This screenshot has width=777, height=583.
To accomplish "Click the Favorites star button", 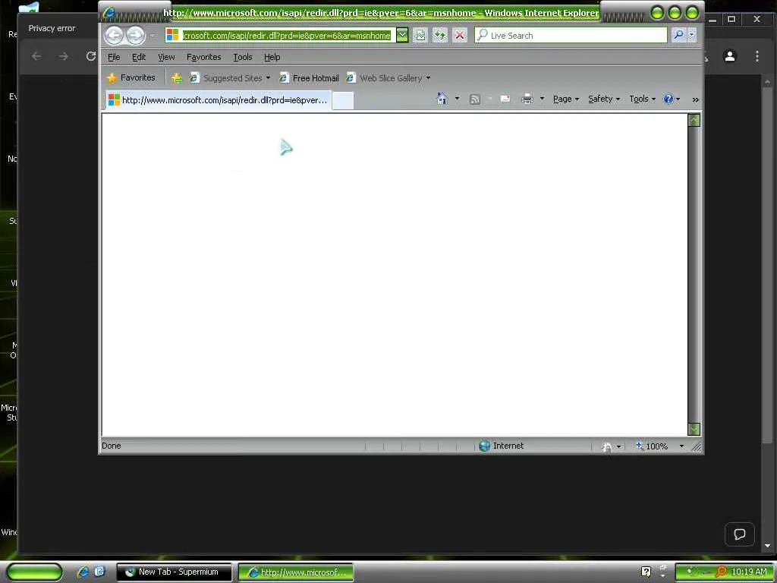I will tap(131, 78).
